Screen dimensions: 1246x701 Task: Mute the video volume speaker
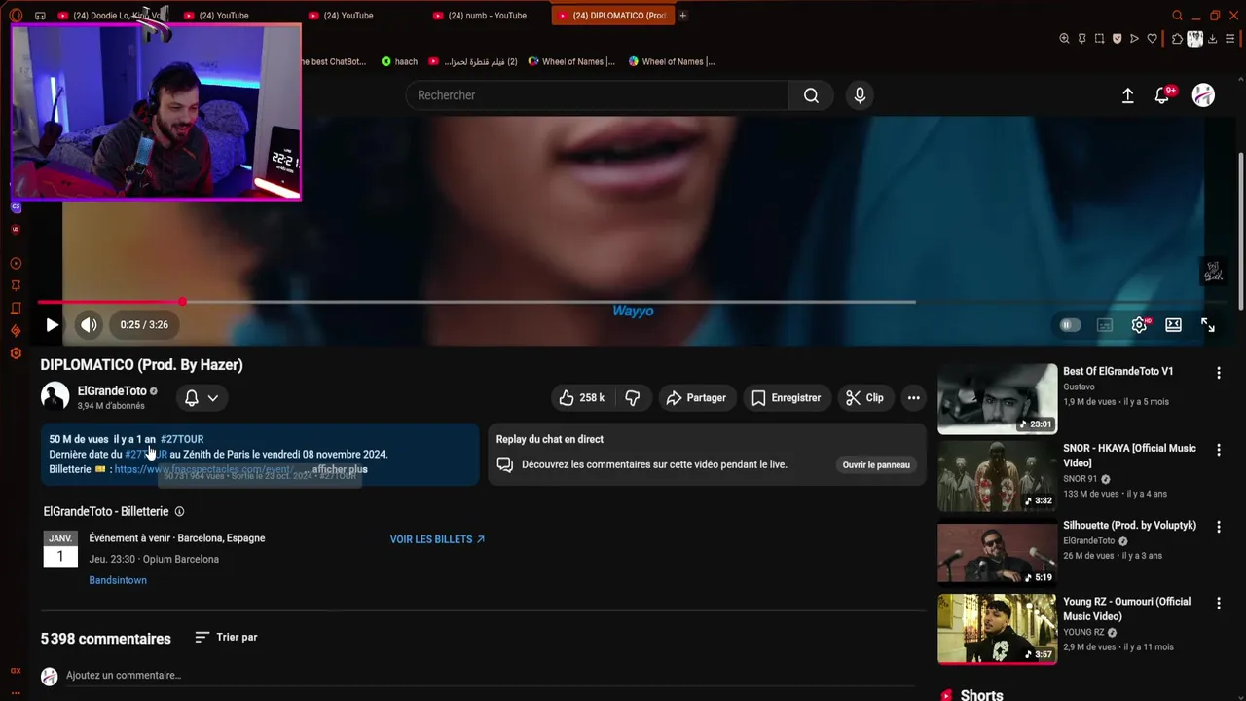coord(89,325)
